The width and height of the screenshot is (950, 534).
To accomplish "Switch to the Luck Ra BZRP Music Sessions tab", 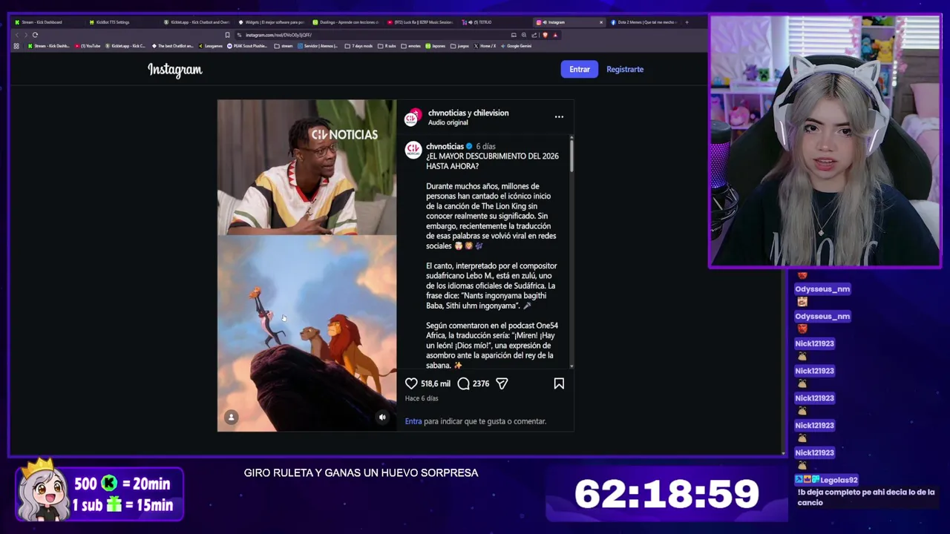I will 422,22.
